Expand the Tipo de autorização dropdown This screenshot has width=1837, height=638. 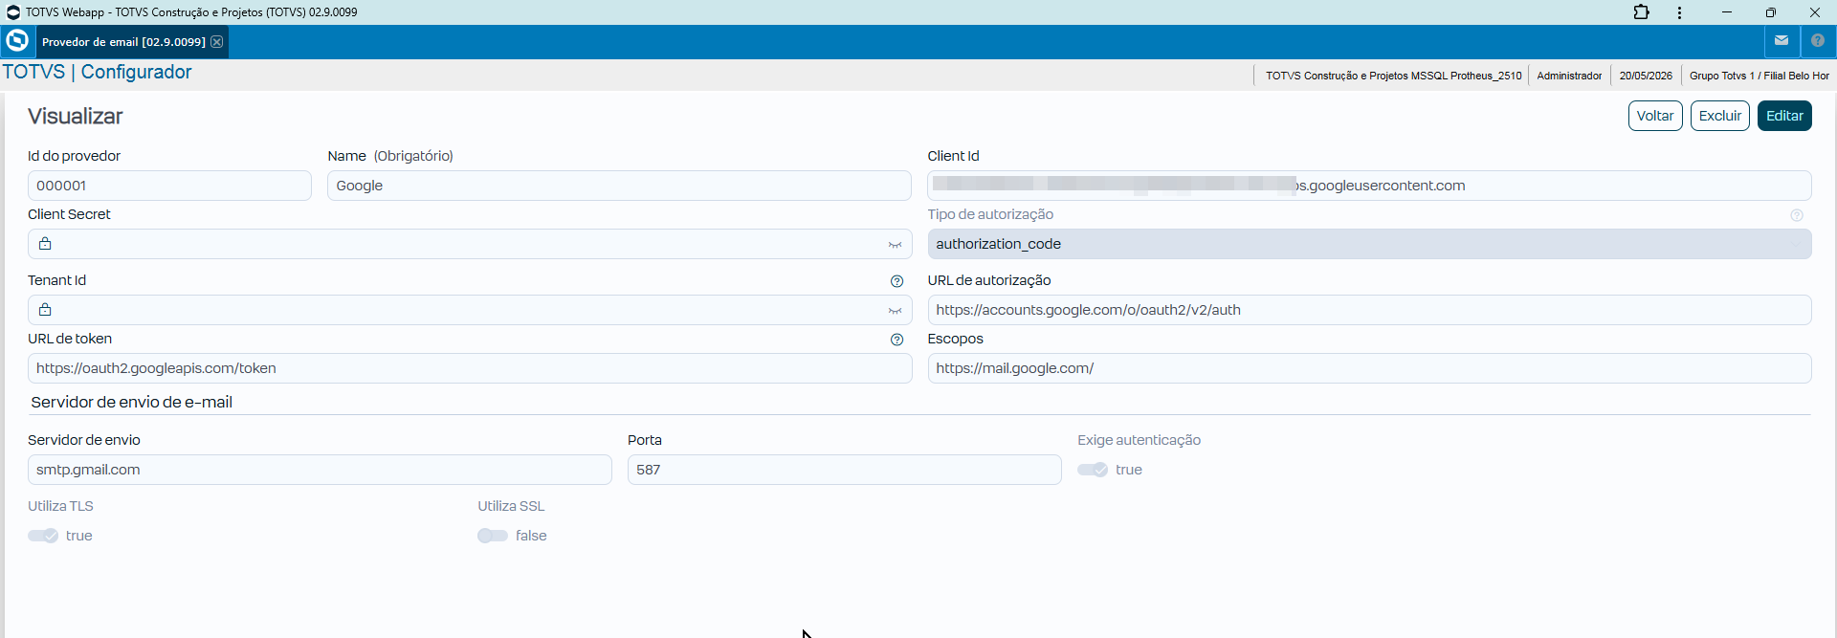click(1369, 244)
